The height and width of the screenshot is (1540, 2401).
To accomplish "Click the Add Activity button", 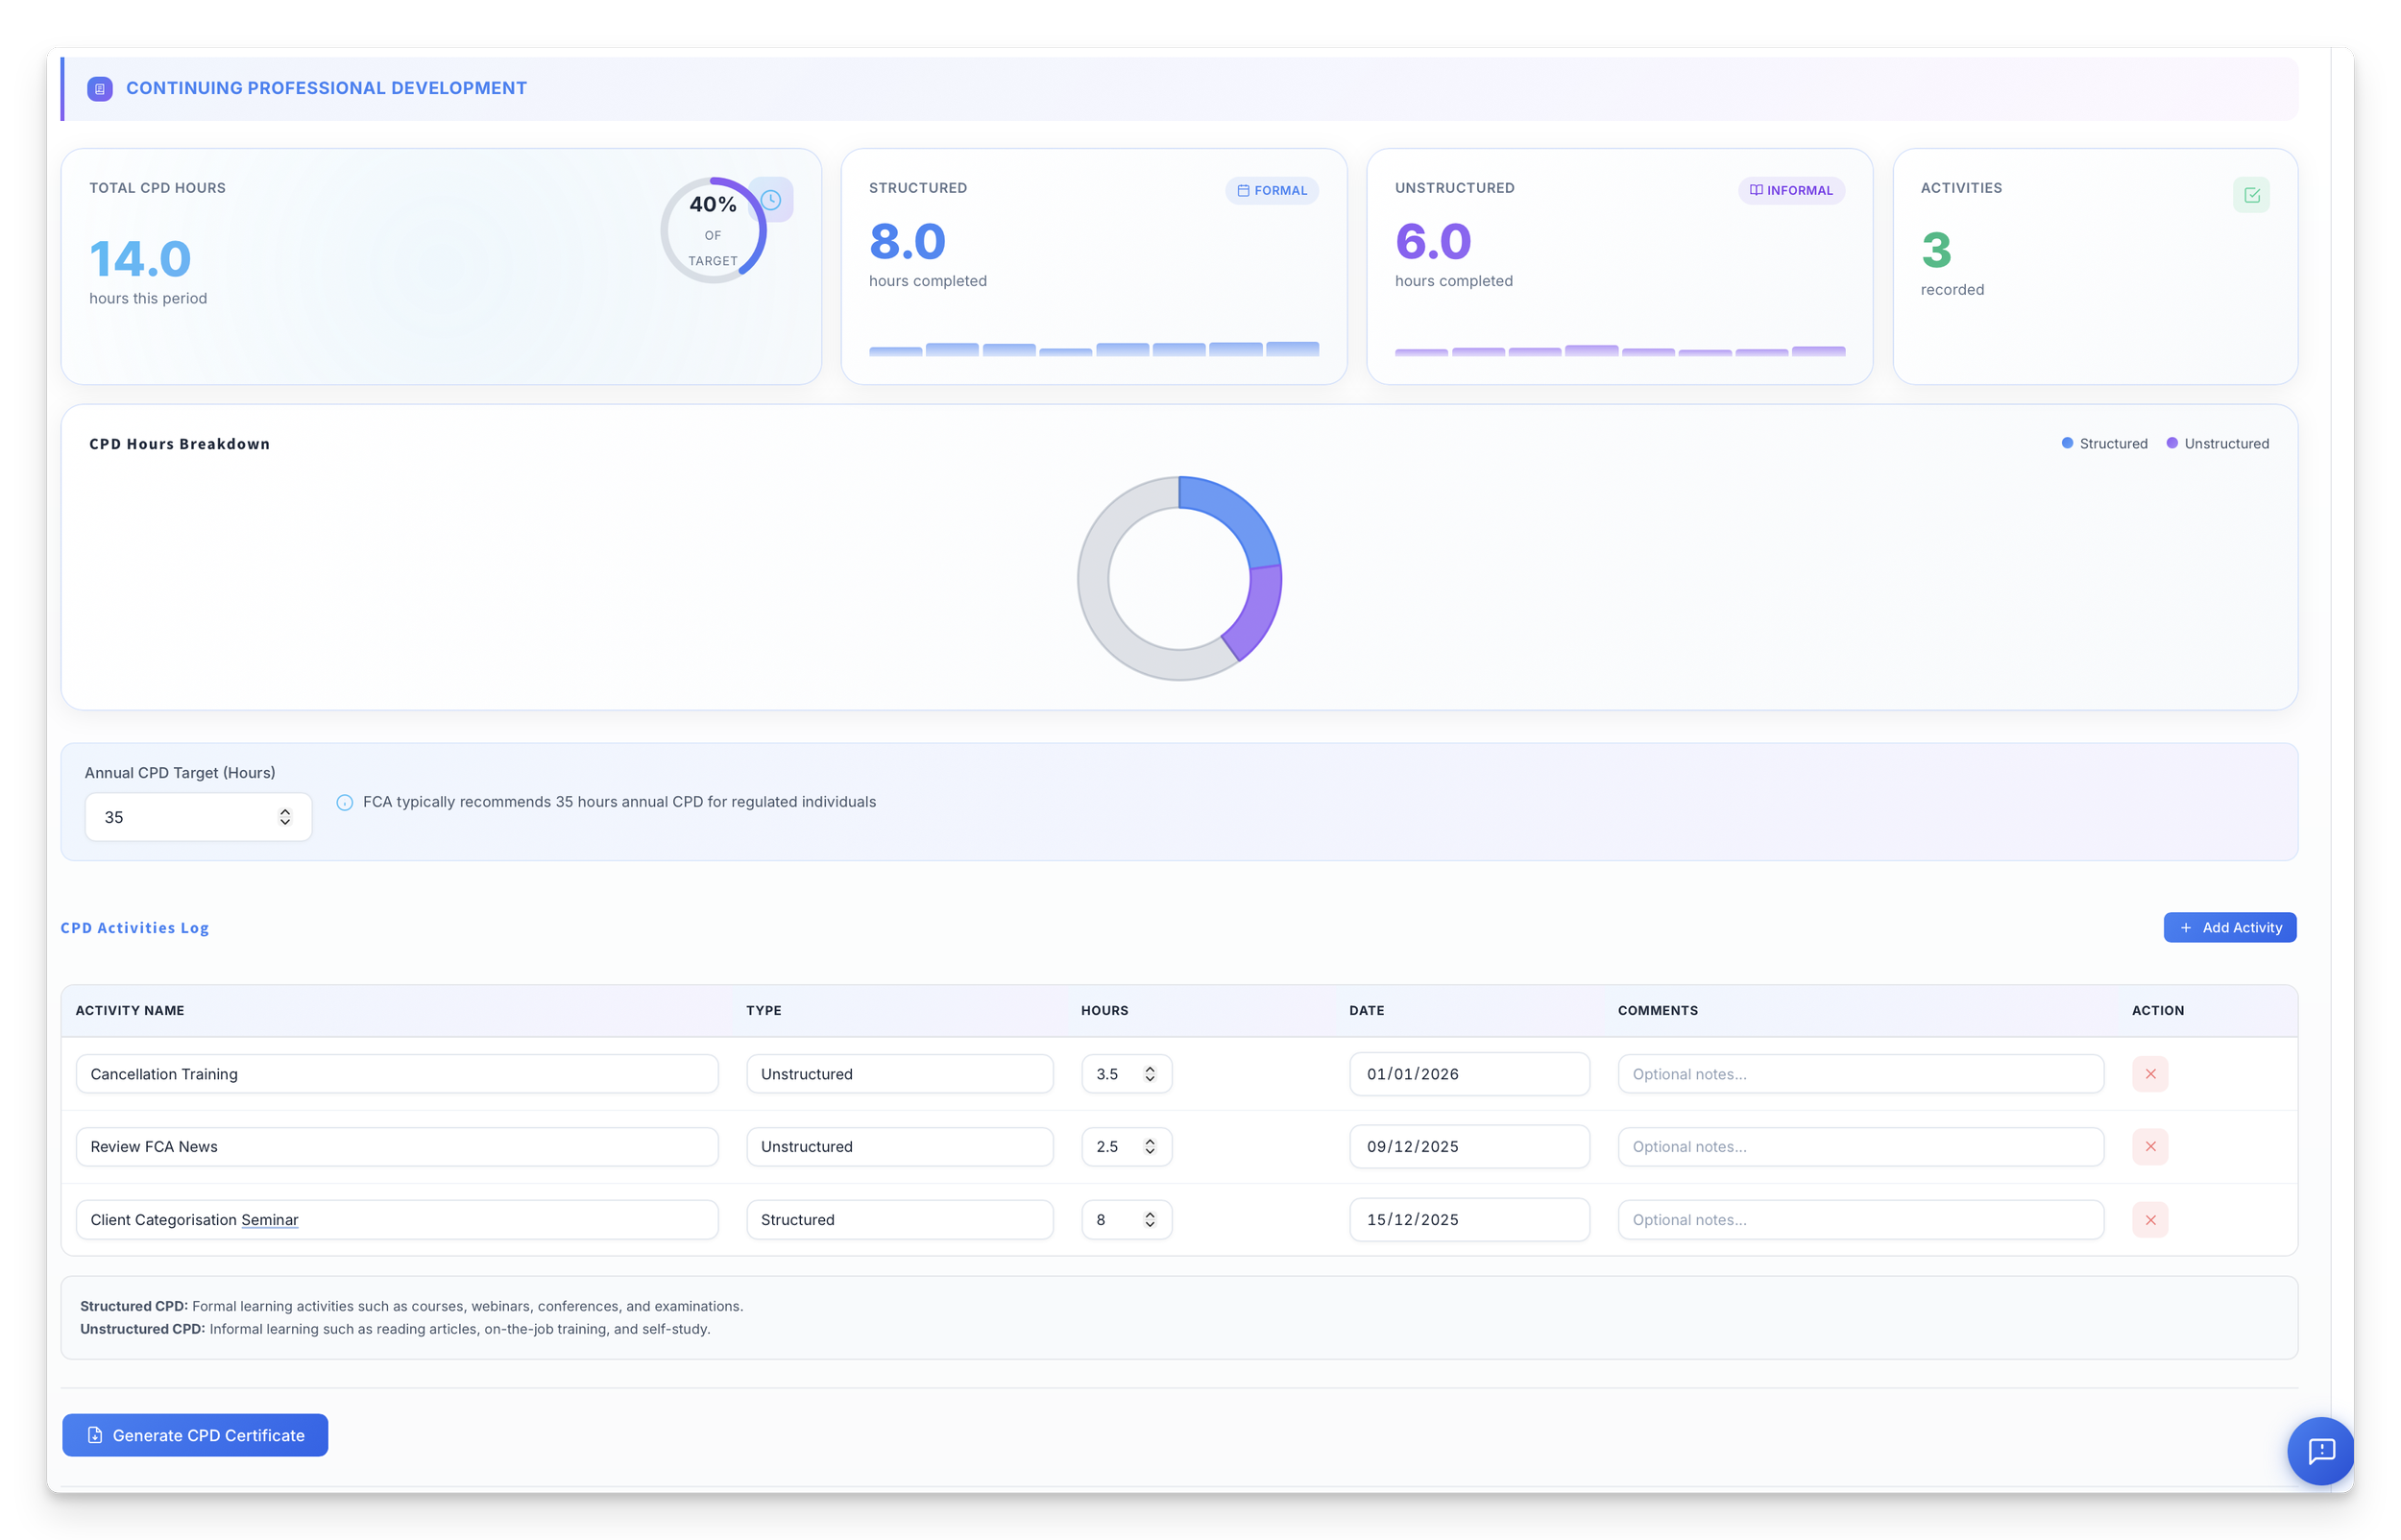I will coord(2230,928).
